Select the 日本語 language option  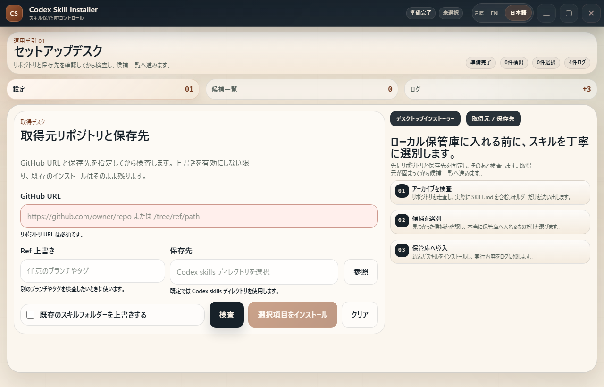(518, 13)
